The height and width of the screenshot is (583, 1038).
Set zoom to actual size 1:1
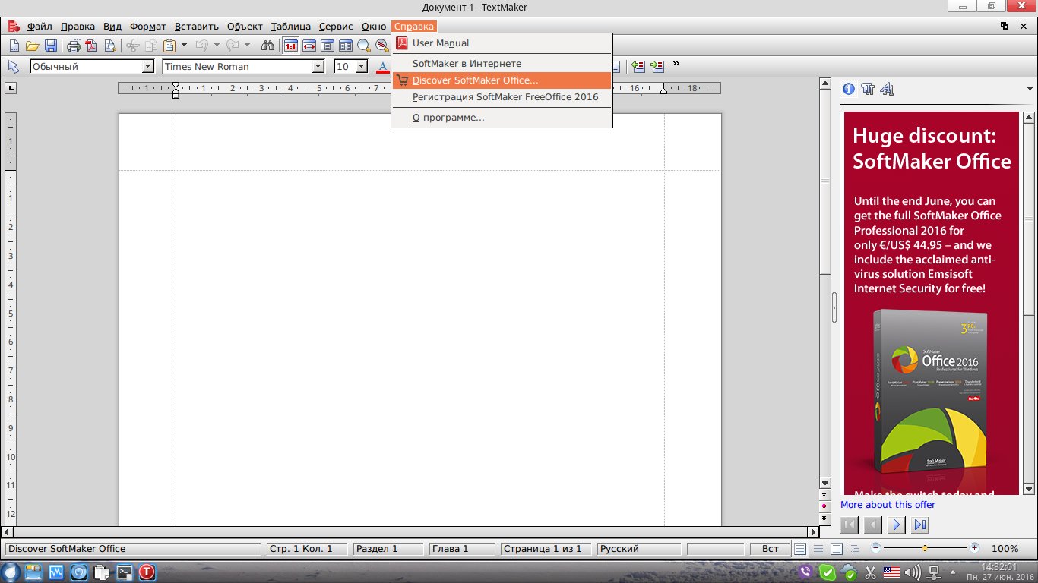(x=290, y=46)
